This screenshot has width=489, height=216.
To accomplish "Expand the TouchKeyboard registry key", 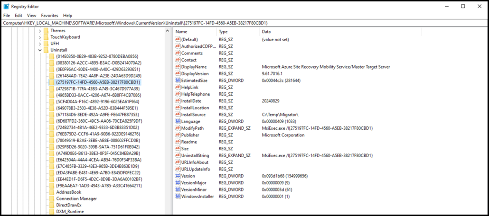I will coord(40,37).
